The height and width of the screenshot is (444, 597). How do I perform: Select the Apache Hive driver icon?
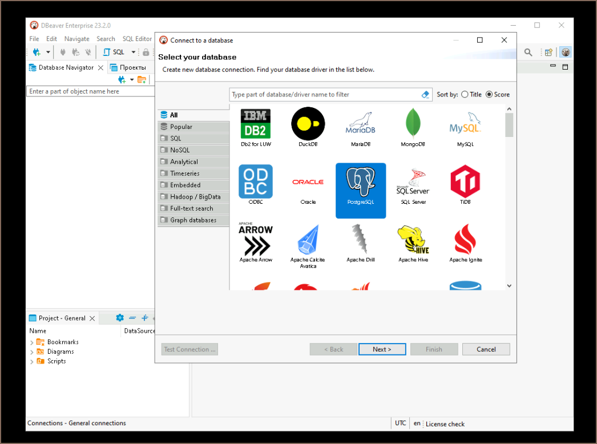pyautogui.click(x=413, y=241)
